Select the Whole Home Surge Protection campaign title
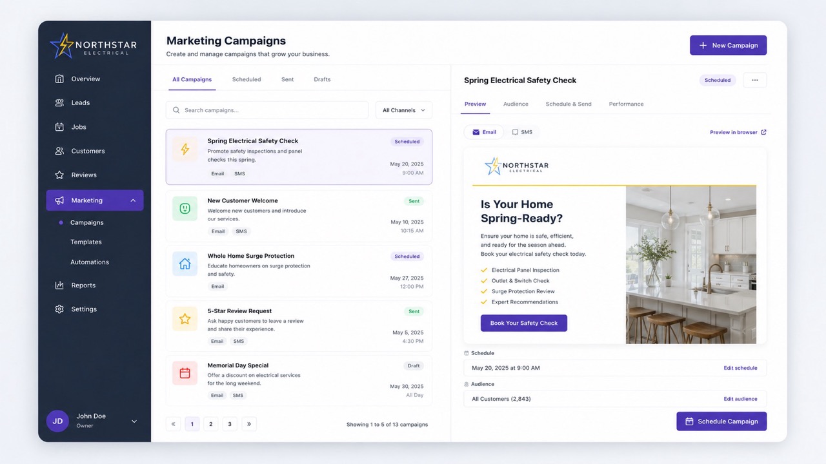826x464 pixels. click(251, 256)
